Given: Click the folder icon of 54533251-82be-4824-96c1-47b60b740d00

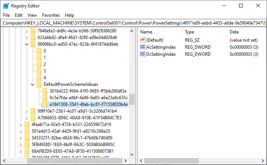Looking at the screenshot, I should pyautogui.click(x=27, y=138).
